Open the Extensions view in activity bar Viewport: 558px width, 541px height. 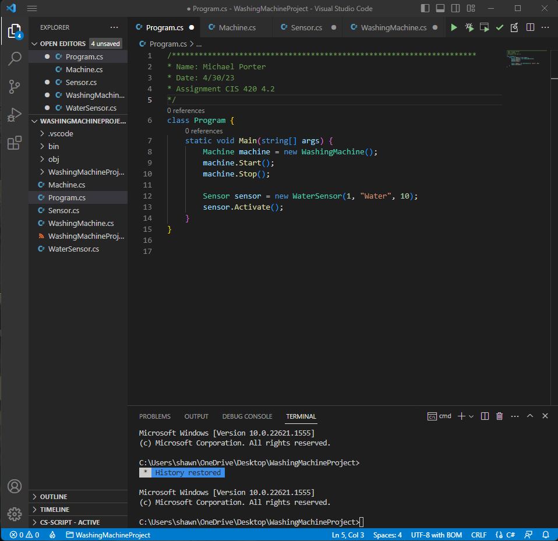tap(15, 143)
